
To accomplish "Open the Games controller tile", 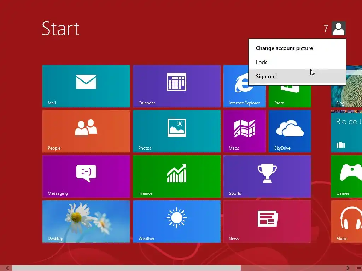I will [x=346, y=176].
